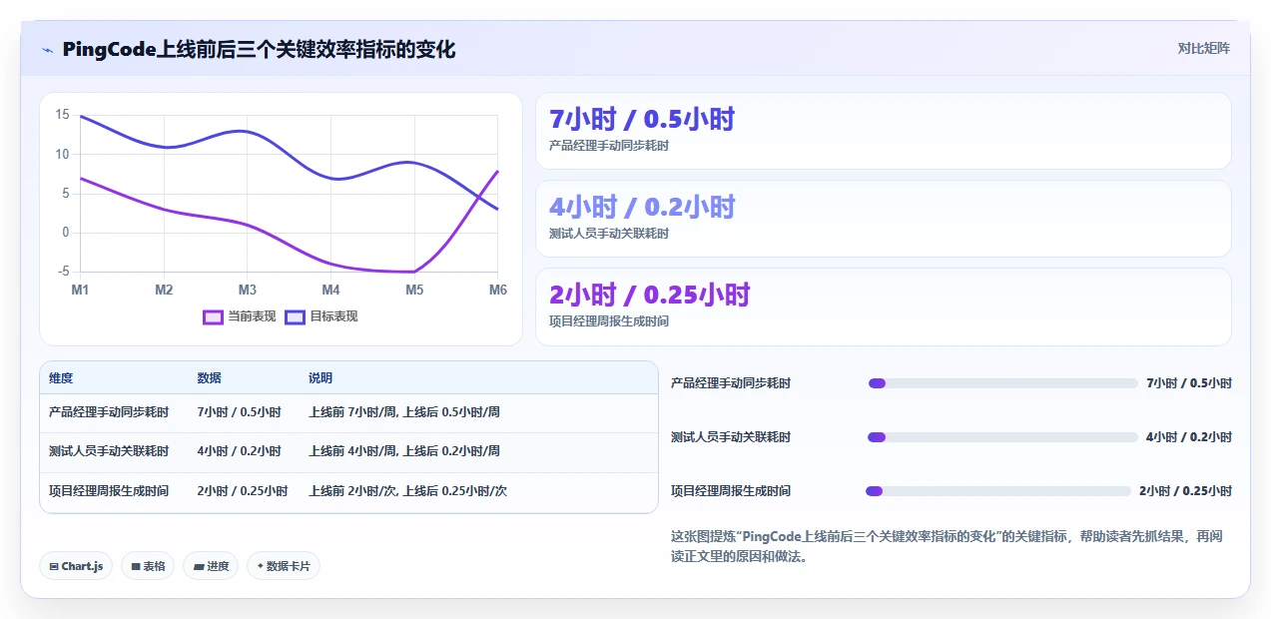Click the 7小时 / 0.5小时 data card

(884, 131)
